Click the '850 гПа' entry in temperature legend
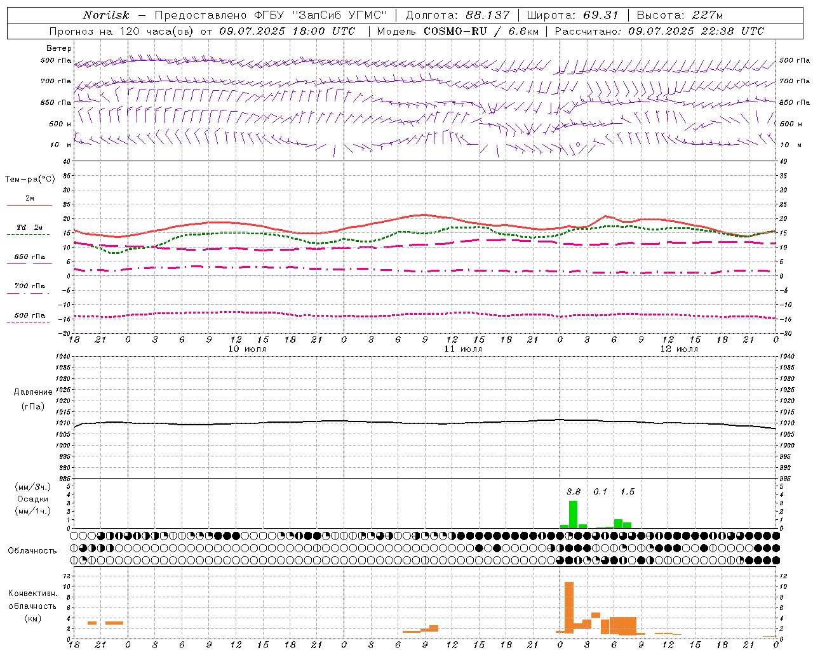 pos(29,256)
